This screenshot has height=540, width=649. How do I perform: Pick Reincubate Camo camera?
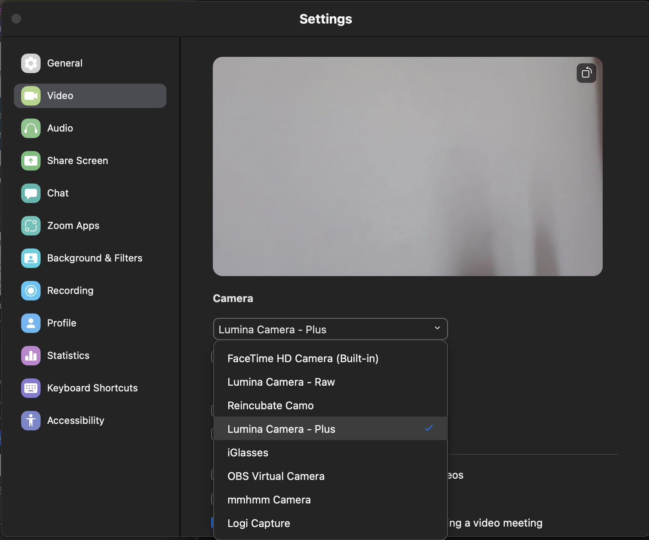(330, 406)
